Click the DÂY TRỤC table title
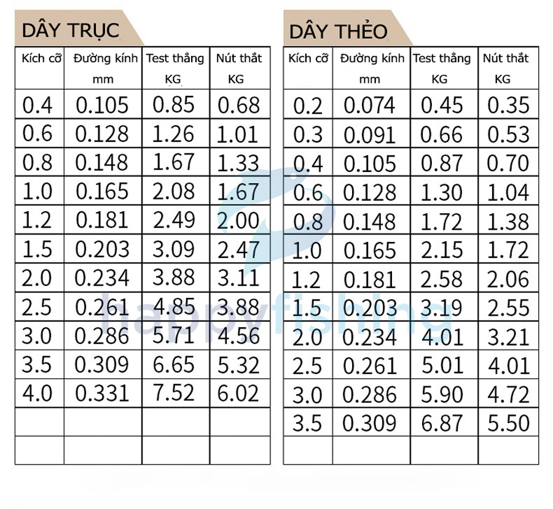 tap(71, 30)
